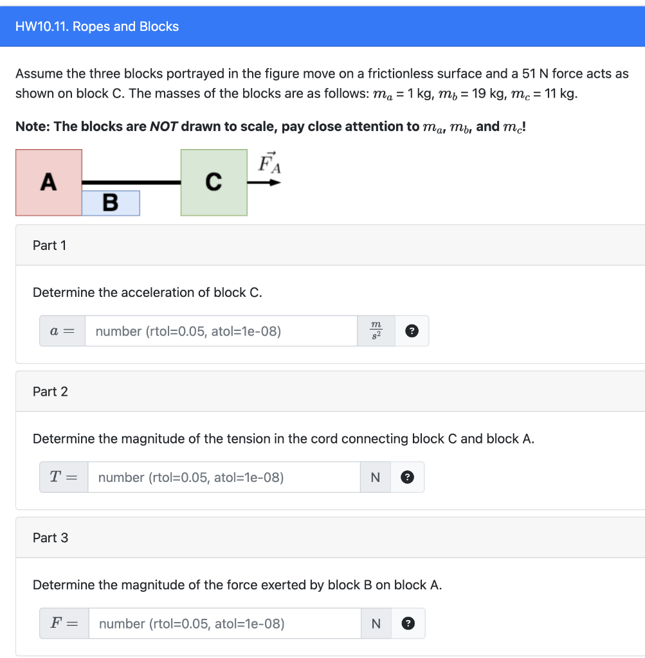Click the N units label for tension
The image size is (645, 658).
click(376, 477)
